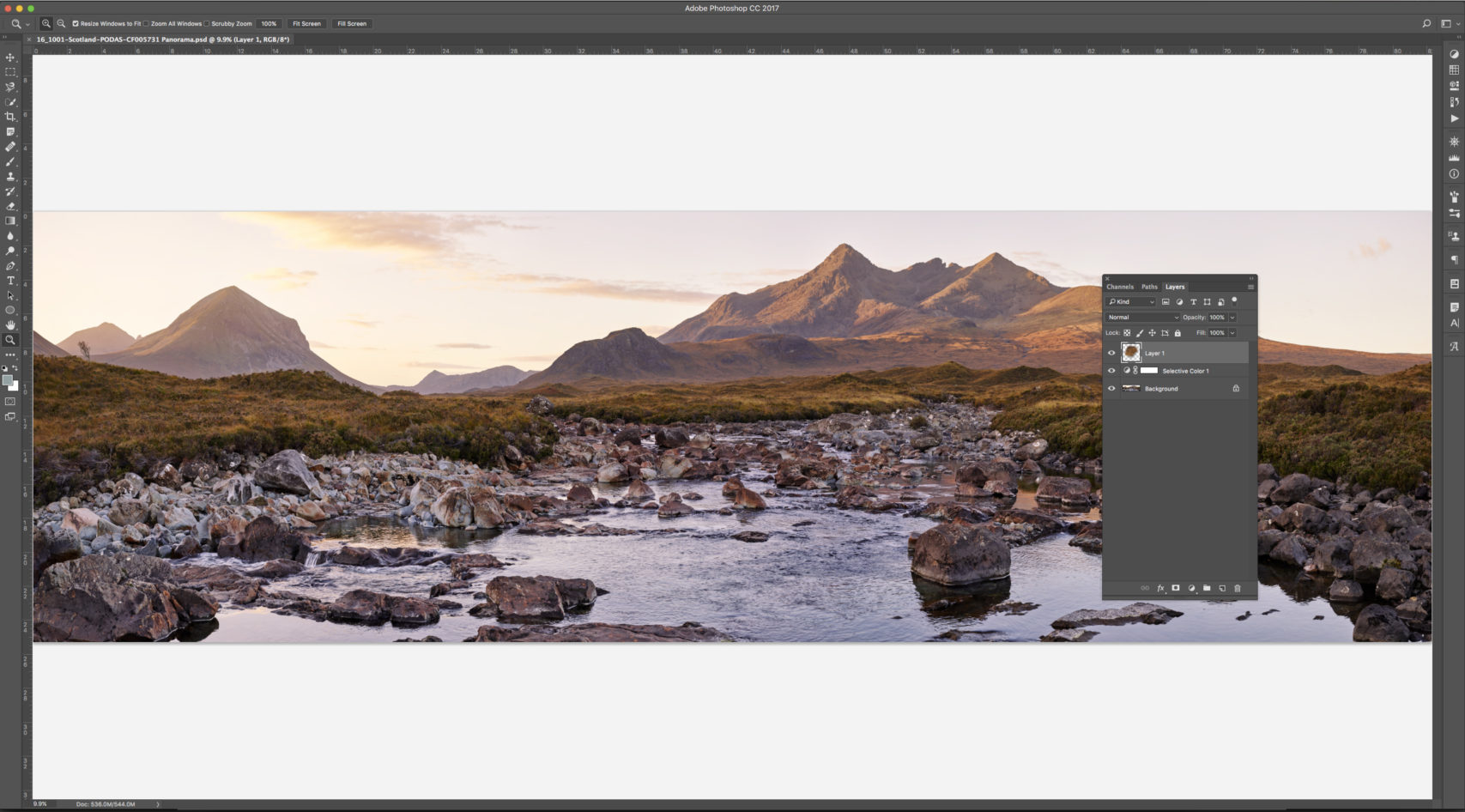Image resolution: width=1465 pixels, height=812 pixels.
Task: Create a new layer
Action: click(x=1222, y=588)
